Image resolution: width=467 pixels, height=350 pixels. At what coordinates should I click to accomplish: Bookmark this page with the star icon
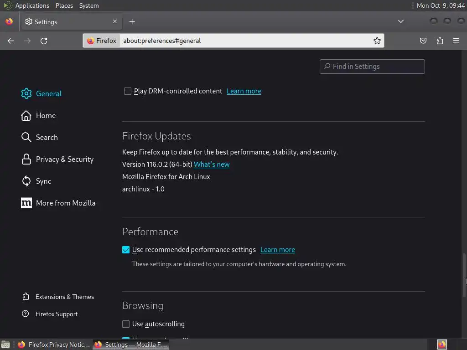377,41
